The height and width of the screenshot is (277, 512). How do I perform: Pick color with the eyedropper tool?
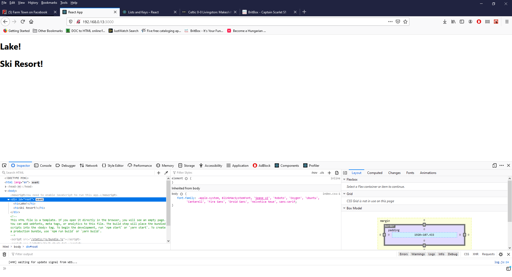[x=166, y=173]
